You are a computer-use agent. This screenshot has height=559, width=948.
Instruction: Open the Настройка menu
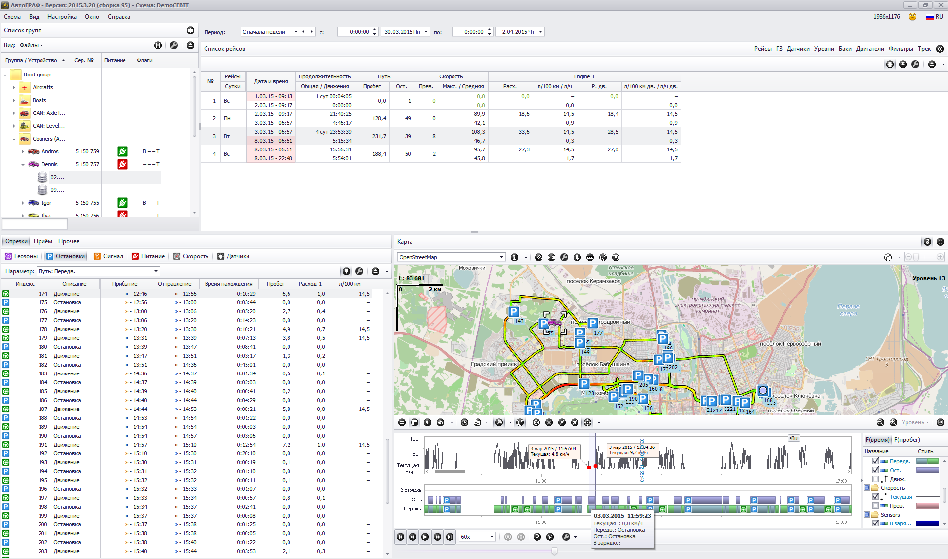pos(62,17)
